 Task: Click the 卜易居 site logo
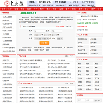[x=14, y=3]
